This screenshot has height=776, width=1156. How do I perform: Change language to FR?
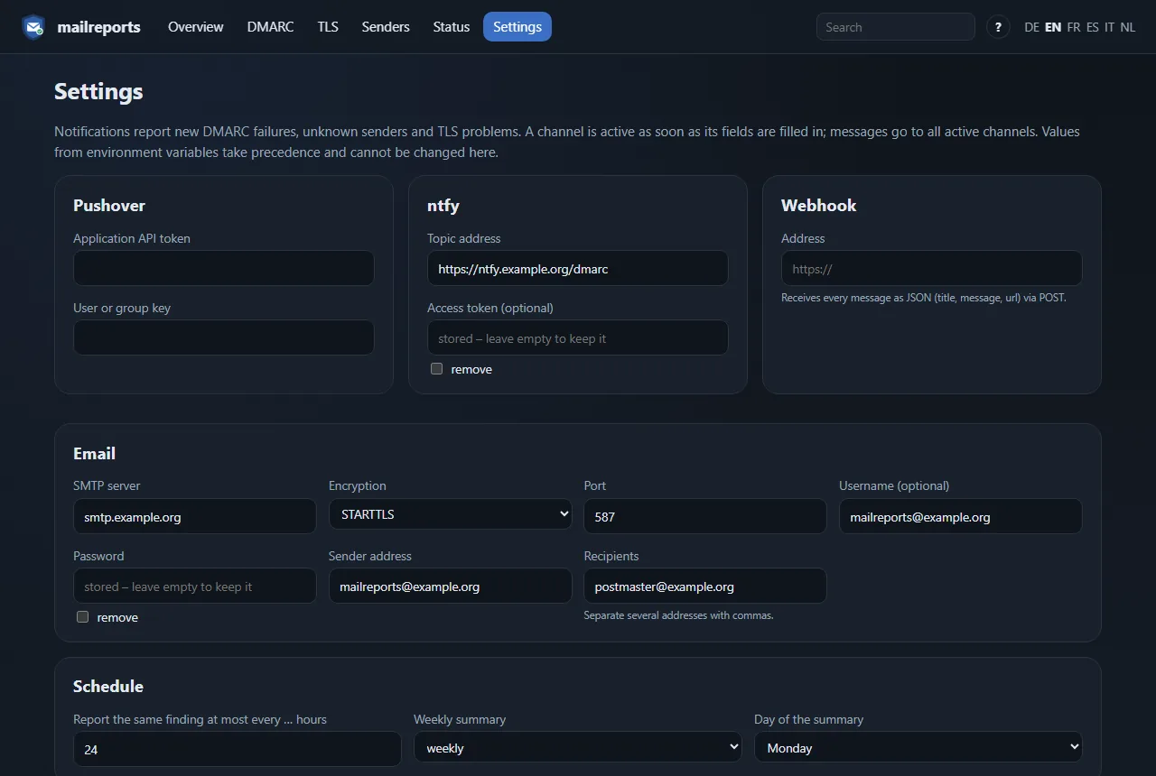tap(1074, 27)
